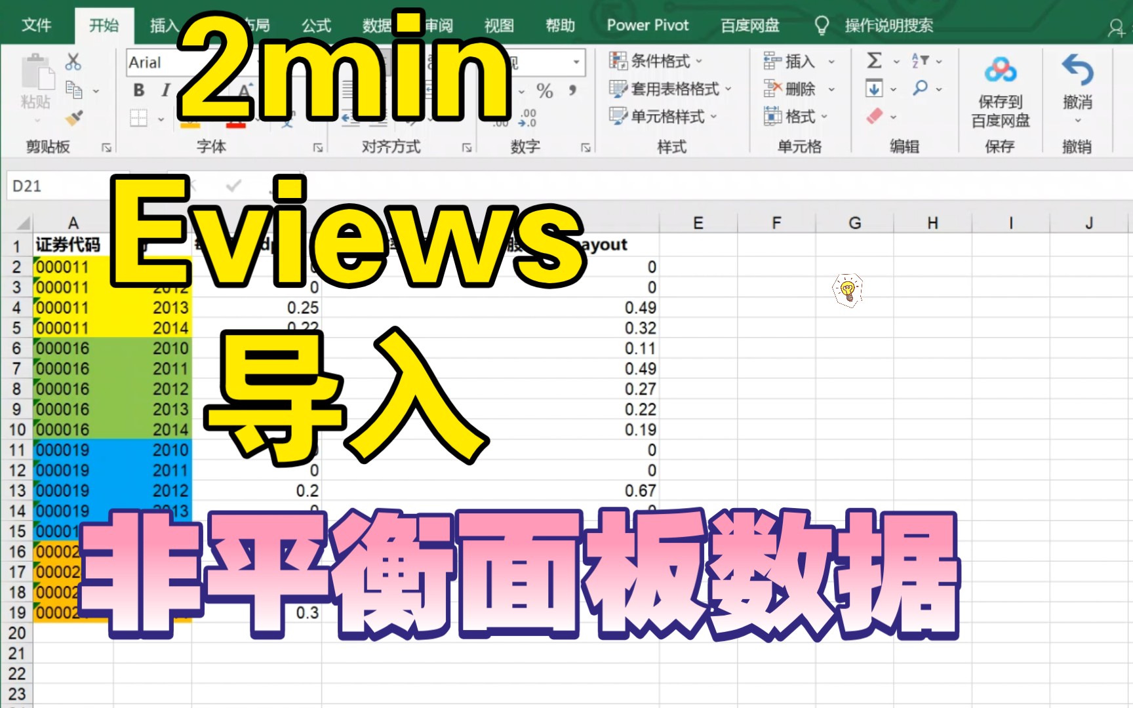The image size is (1133, 708).
Task: Click cell A1 证券代码
Action: [73, 245]
